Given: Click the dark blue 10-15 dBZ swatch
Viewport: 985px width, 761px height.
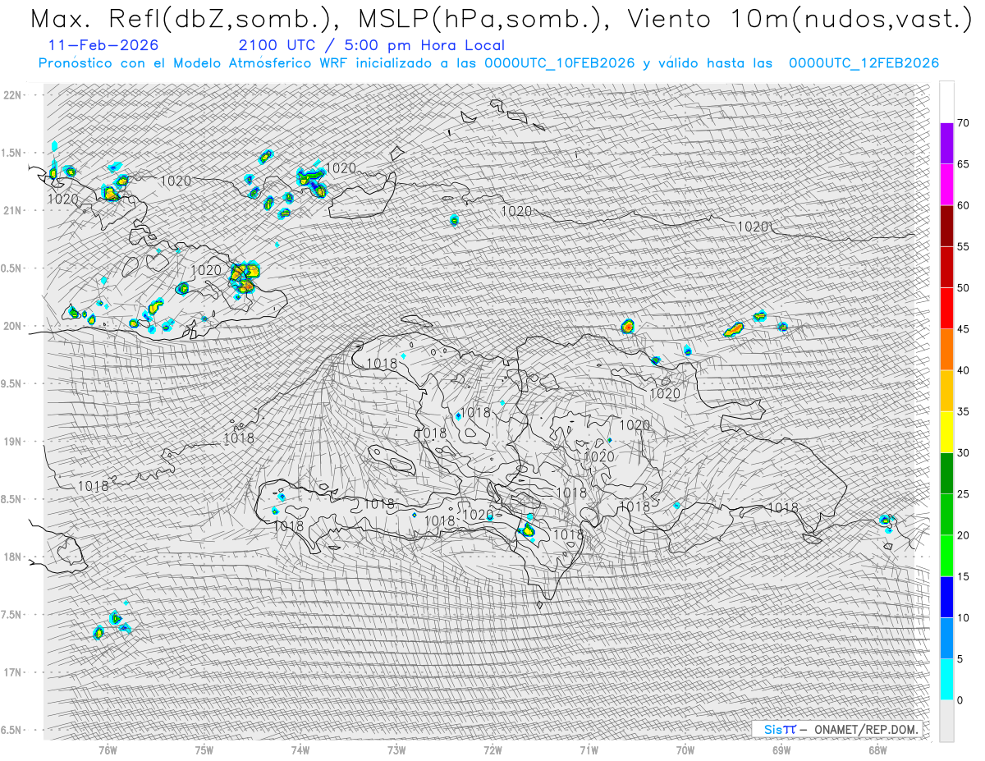Looking at the screenshot, I should [x=946, y=597].
